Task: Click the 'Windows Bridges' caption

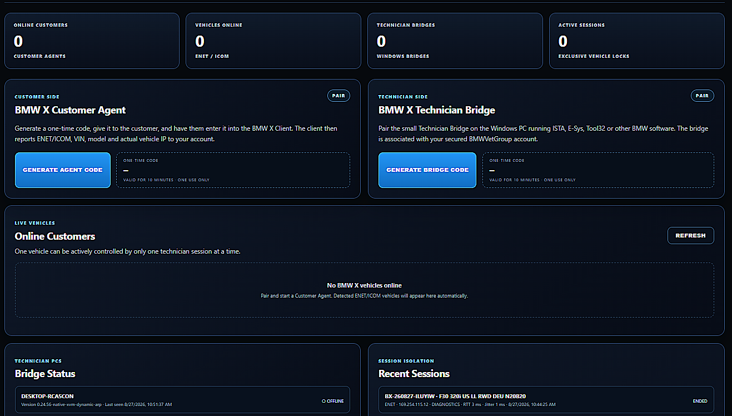Action: (403, 56)
